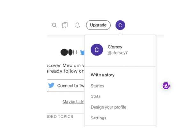This screenshot has height=138, width=191.
Task: Open search with the magnifier icon
Action: coord(54,25)
